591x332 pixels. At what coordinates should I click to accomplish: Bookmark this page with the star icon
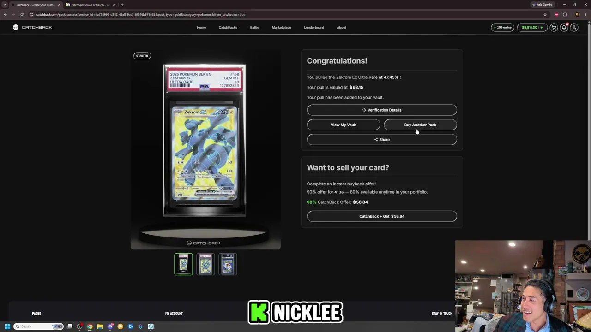[x=545, y=14]
